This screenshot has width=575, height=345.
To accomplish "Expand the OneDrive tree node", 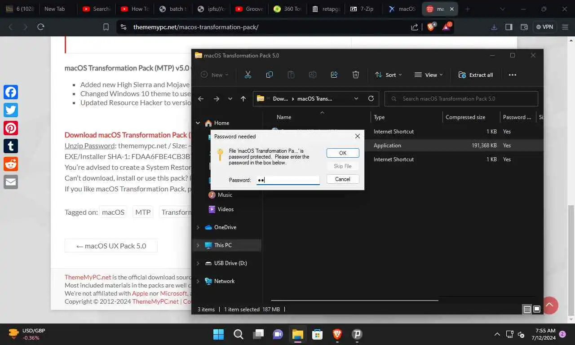I will coord(198,227).
